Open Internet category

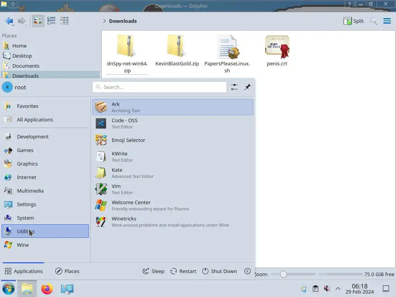click(45, 177)
